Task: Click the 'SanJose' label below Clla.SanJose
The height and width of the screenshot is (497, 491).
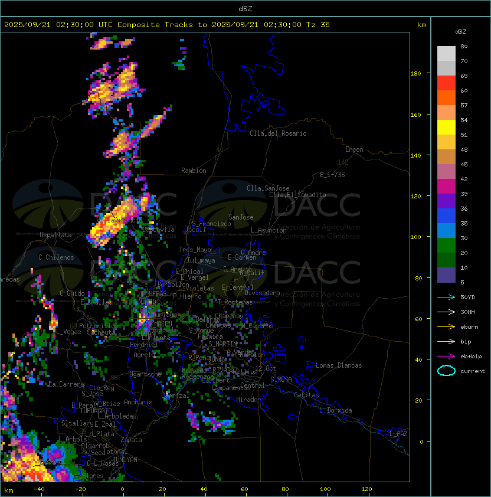Action: tap(241, 217)
